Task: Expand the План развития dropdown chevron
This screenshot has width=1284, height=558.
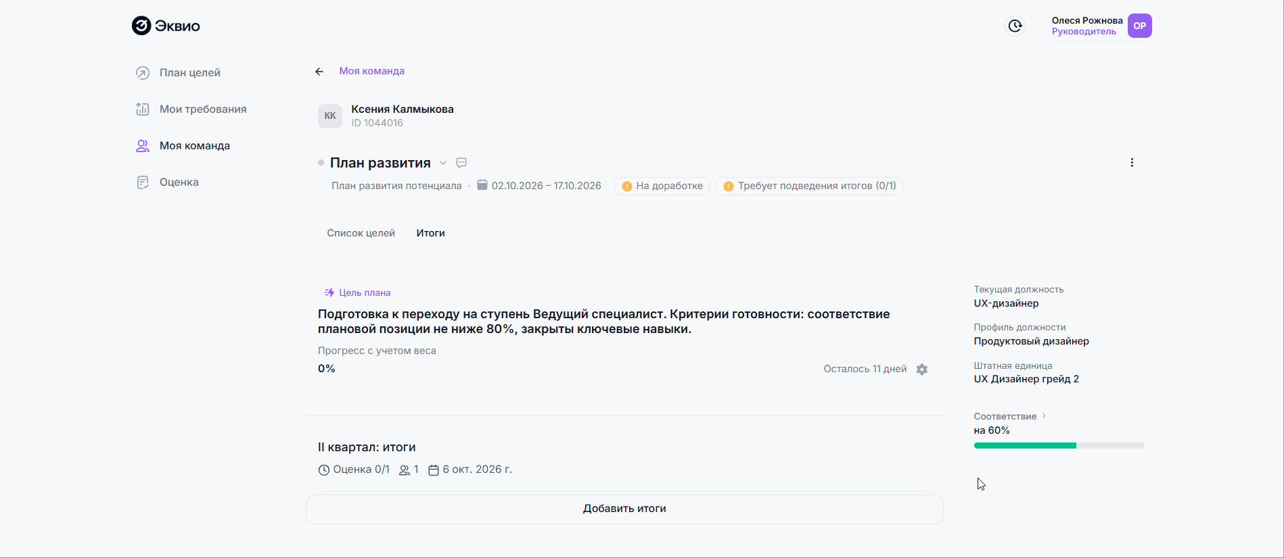Action: (443, 163)
